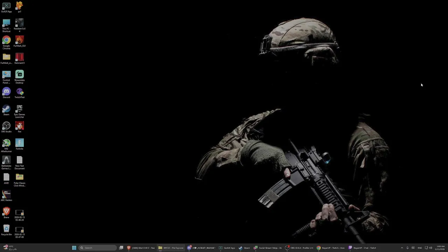The image size is (448, 252).
Task: Open Battlestate Games Launcher desktop icon
Action: (6, 163)
